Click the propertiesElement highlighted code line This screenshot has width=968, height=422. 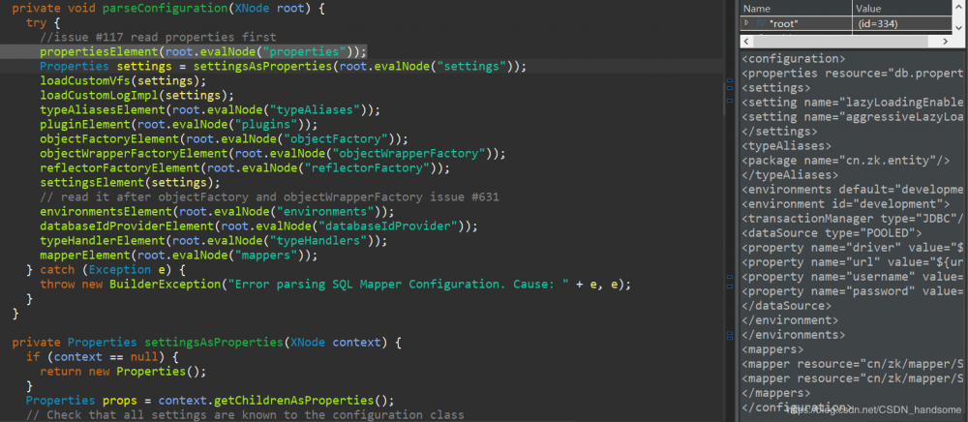[203, 51]
